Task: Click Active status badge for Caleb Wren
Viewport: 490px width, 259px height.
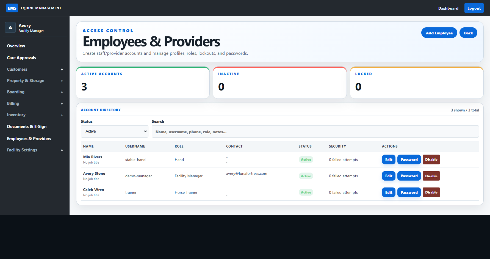Action: 306,192
